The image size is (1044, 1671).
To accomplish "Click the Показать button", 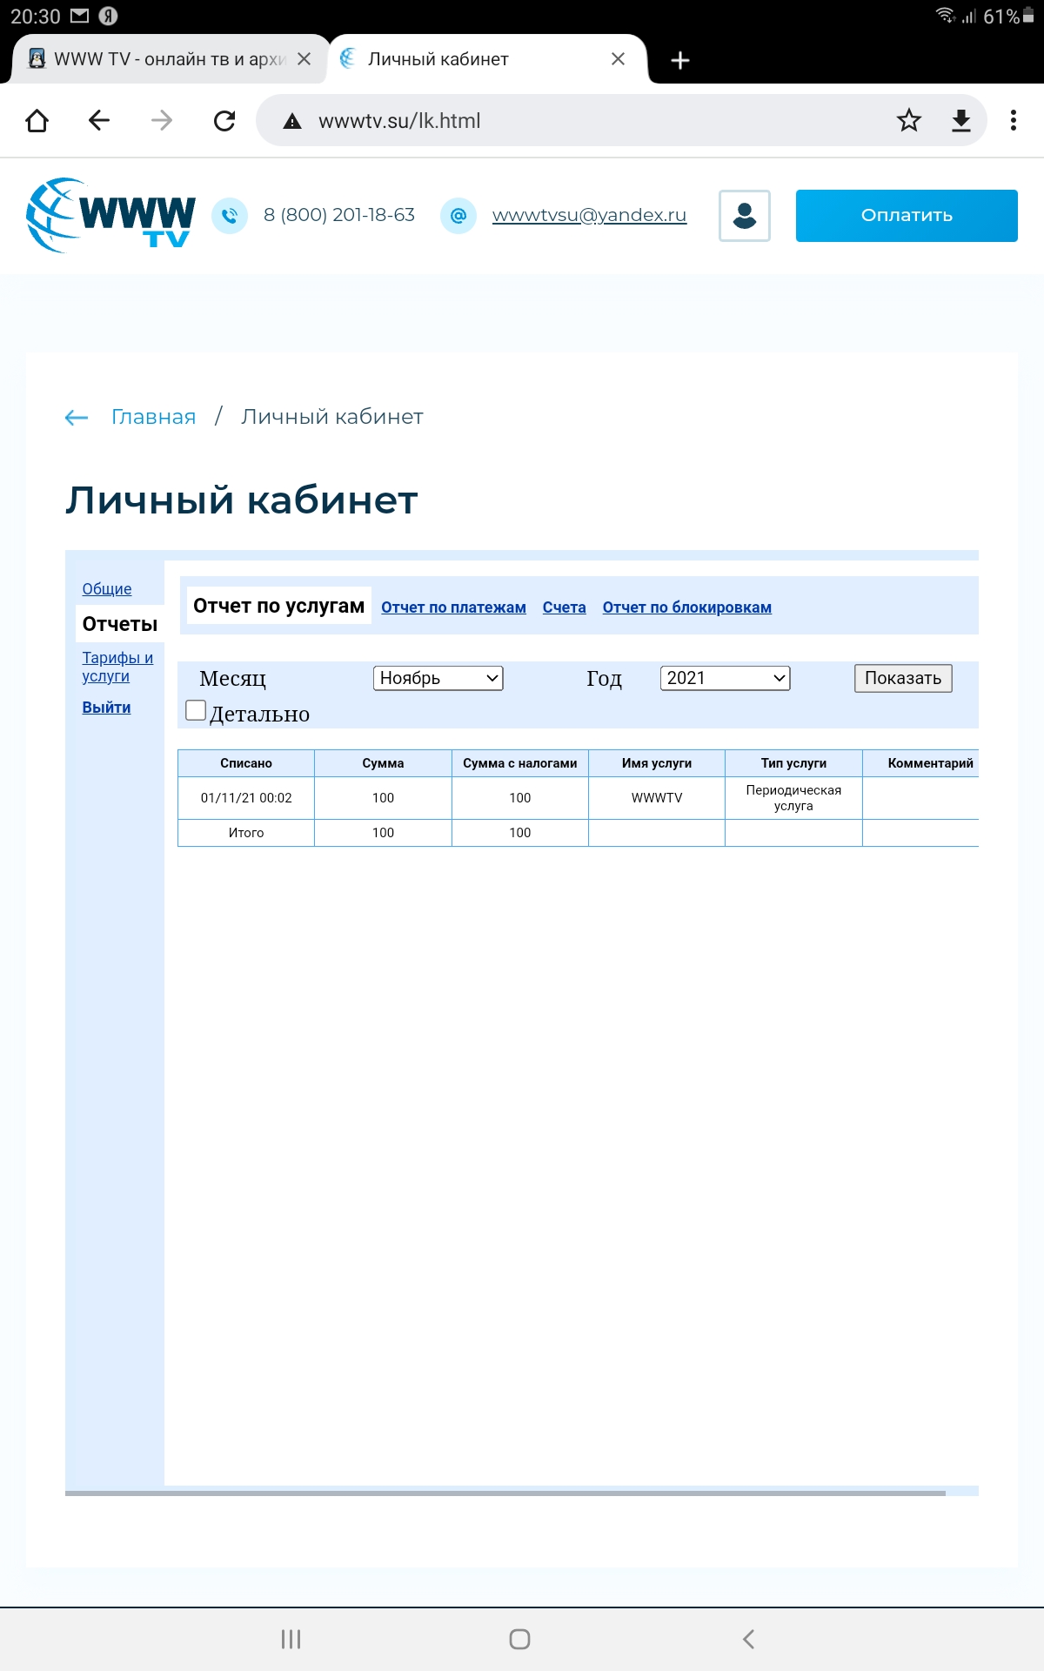I will 903,678.
